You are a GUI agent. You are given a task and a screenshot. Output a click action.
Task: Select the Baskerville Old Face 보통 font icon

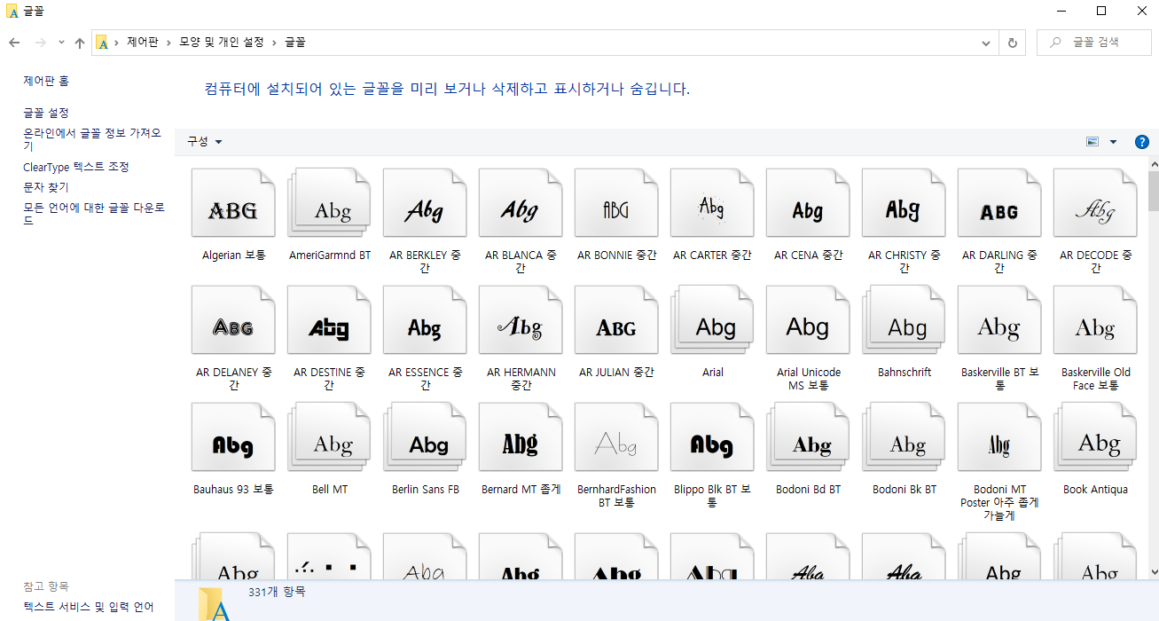tap(1095, 320)
